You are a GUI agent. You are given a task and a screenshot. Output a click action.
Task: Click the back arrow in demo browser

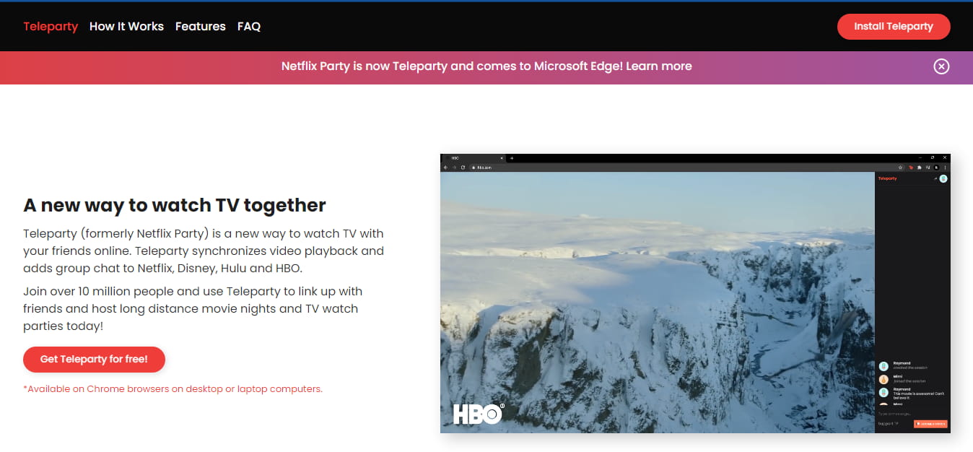(x=446, y=168)
